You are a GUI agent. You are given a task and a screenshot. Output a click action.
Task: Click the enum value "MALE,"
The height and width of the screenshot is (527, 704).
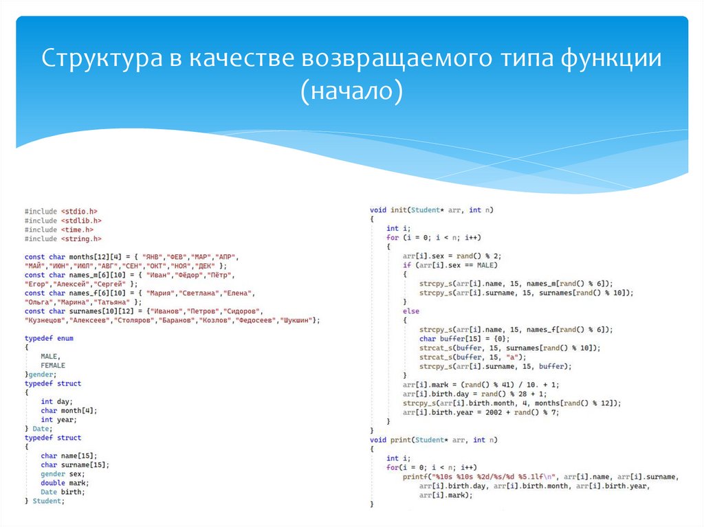50,357
